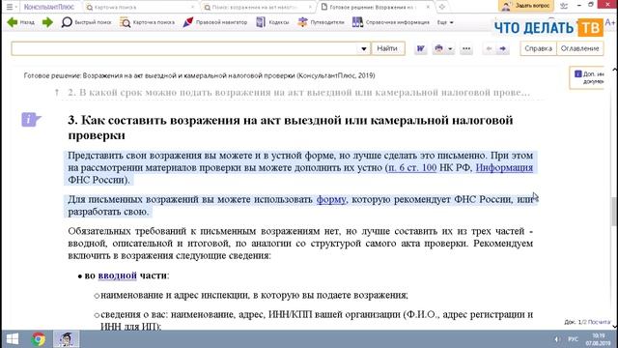The image size is (618, 348).
Task: Click the Найти button
Action: point(387,48)
